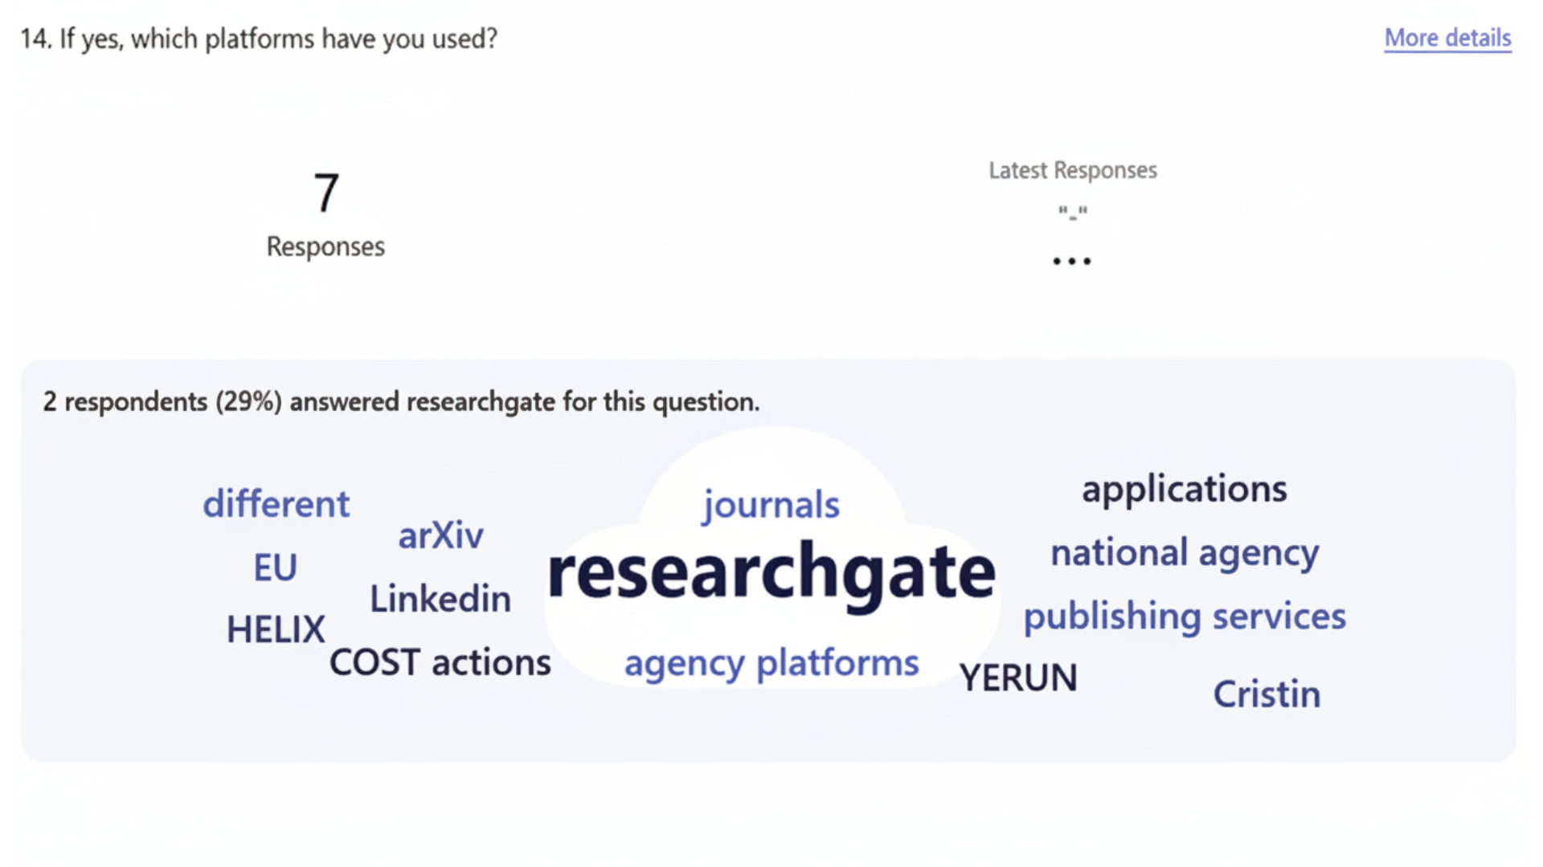The height and width of the screenshot is (867, 1543).
Task: Click the word different
Action: [x=276, y=504]
